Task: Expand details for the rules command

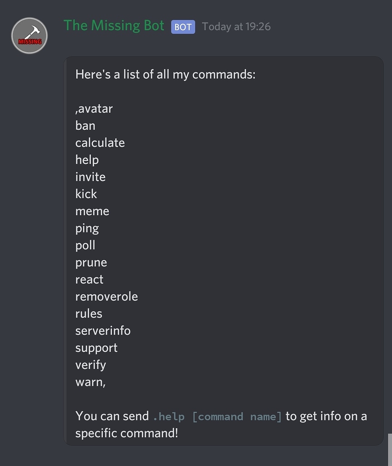Action: [89, 313]
